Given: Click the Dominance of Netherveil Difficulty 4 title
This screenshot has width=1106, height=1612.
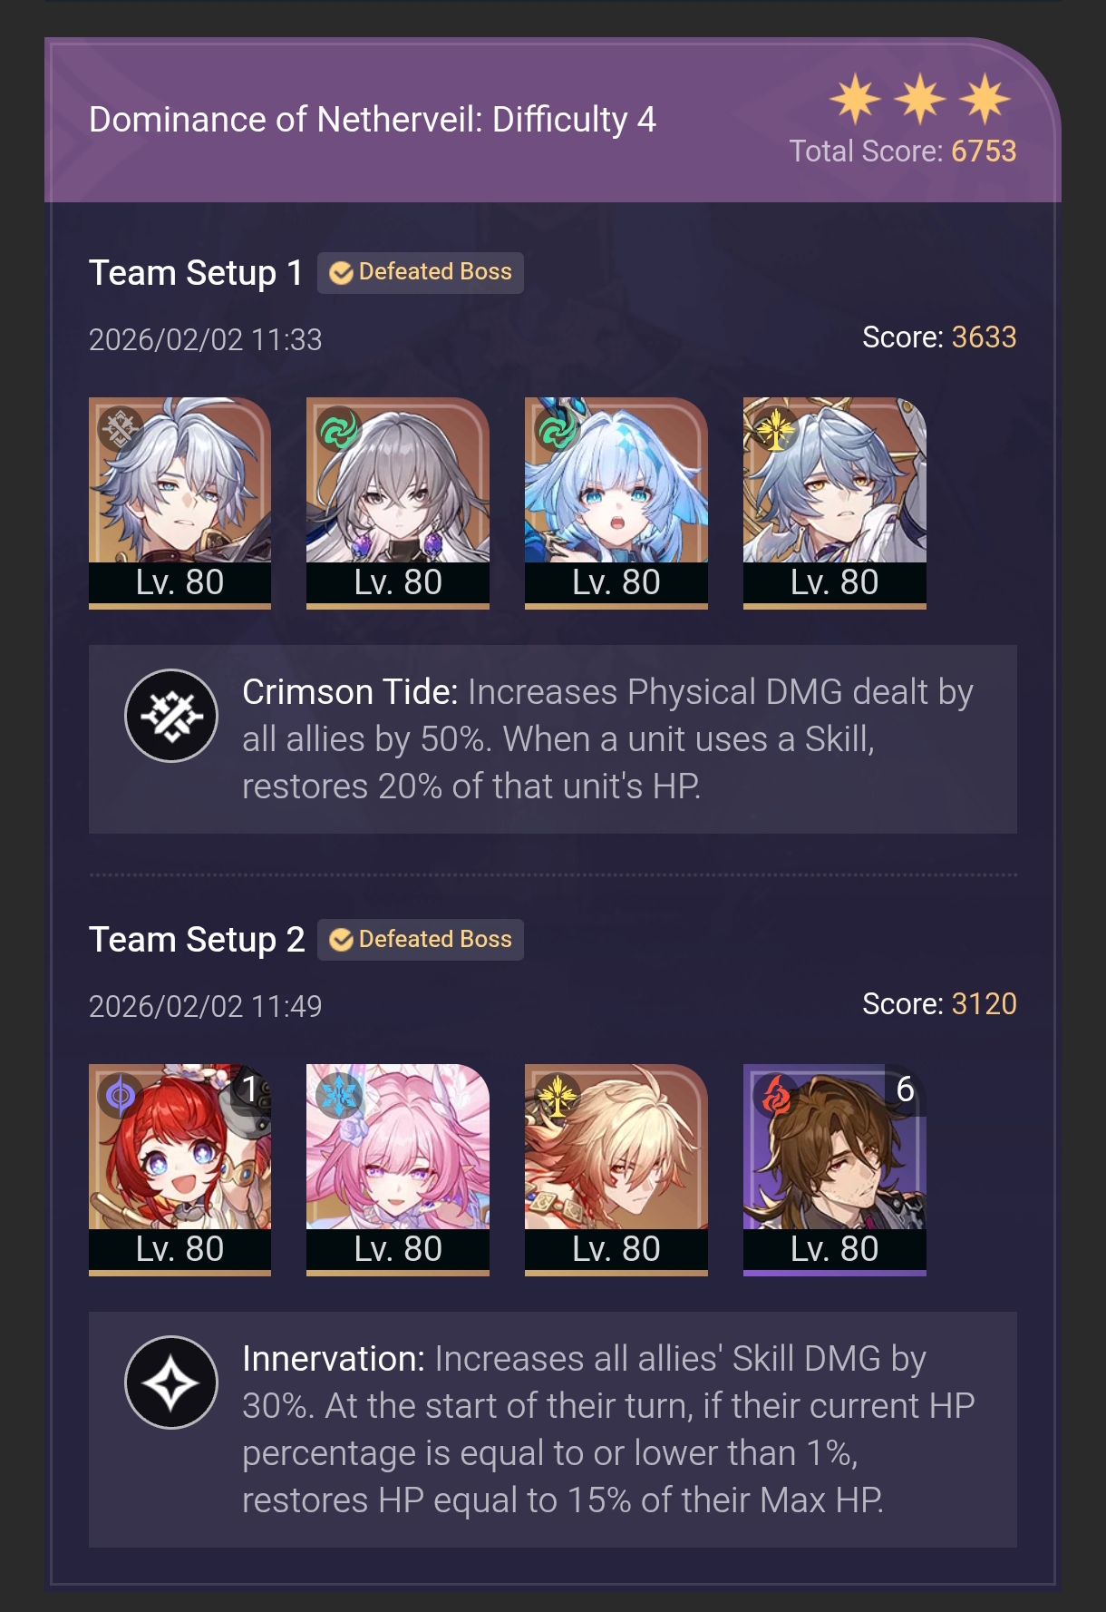Looking at the screenshot, I should tap(373, 120).
